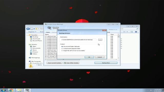Click the Explorer Back navigation button
Image resolution: width=164 pixels, height=92 pixels.
coord(28,29)
